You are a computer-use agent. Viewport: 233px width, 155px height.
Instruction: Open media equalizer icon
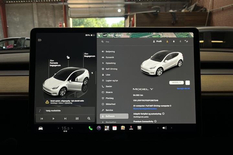(x=77, y=119)
